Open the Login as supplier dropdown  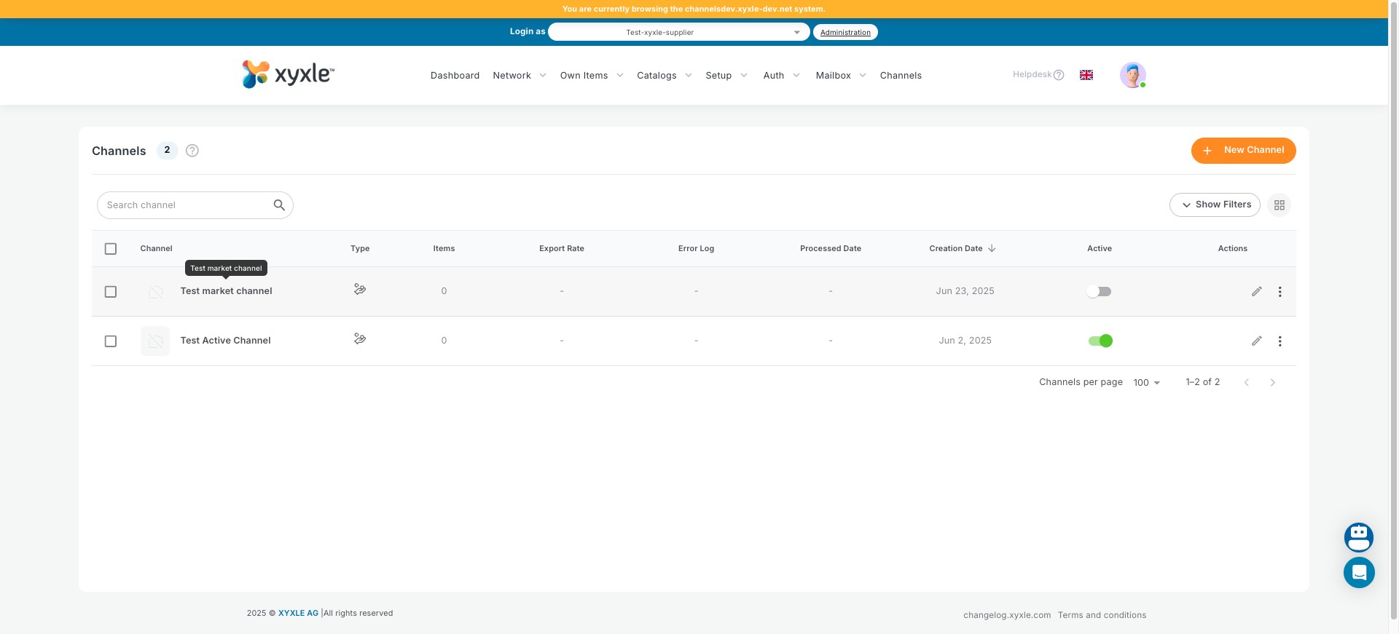[678, 32]
